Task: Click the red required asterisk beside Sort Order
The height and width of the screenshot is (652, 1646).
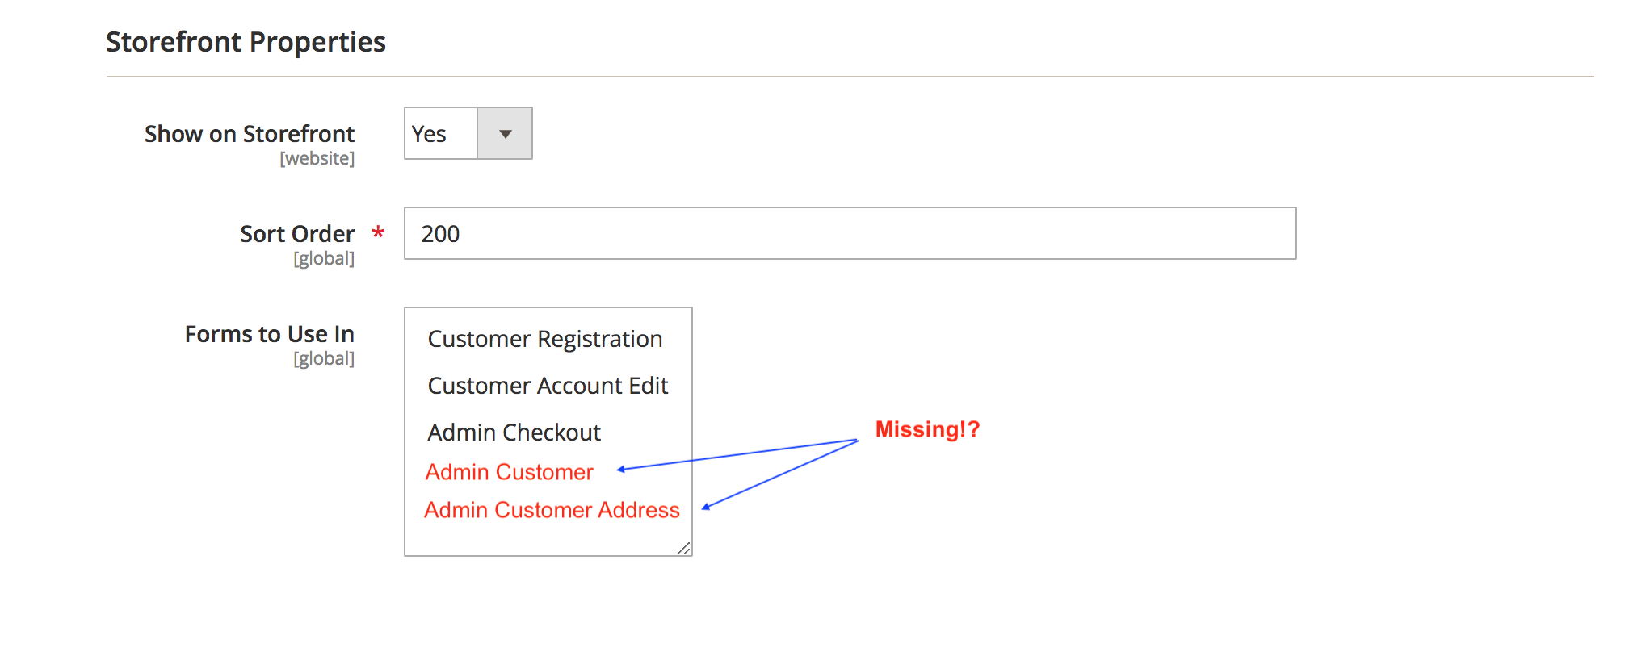Action: tap(379, 232)
